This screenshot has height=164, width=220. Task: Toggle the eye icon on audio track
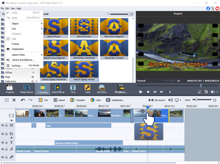2,149
